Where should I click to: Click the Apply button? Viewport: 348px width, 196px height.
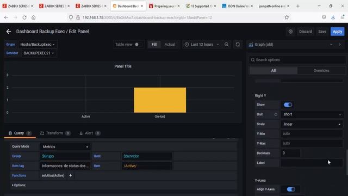coord(337,32)
